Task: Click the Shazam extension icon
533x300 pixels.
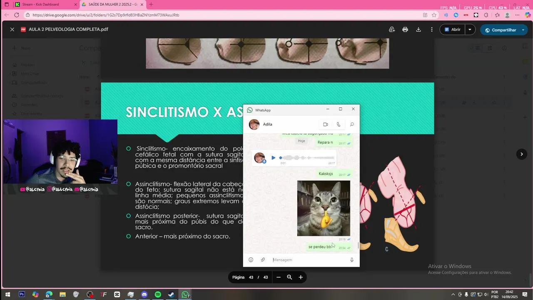Action: tap(456, 15)
